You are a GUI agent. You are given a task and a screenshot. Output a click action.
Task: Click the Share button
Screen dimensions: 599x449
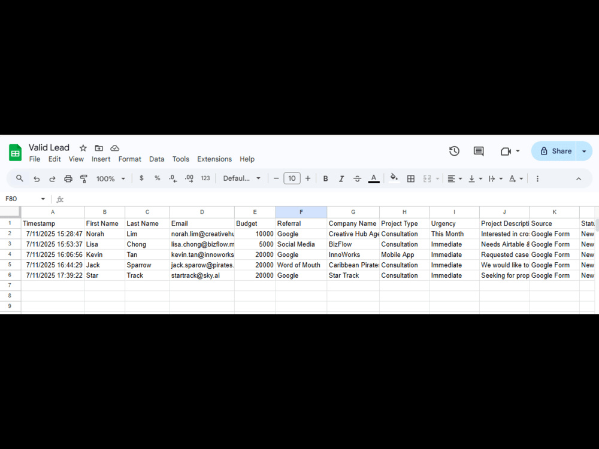(x=554, y=151)
